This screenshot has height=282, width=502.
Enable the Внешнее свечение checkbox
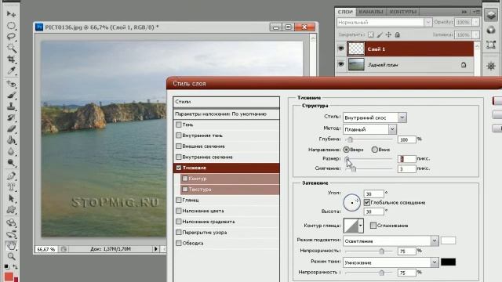point(179,146)
